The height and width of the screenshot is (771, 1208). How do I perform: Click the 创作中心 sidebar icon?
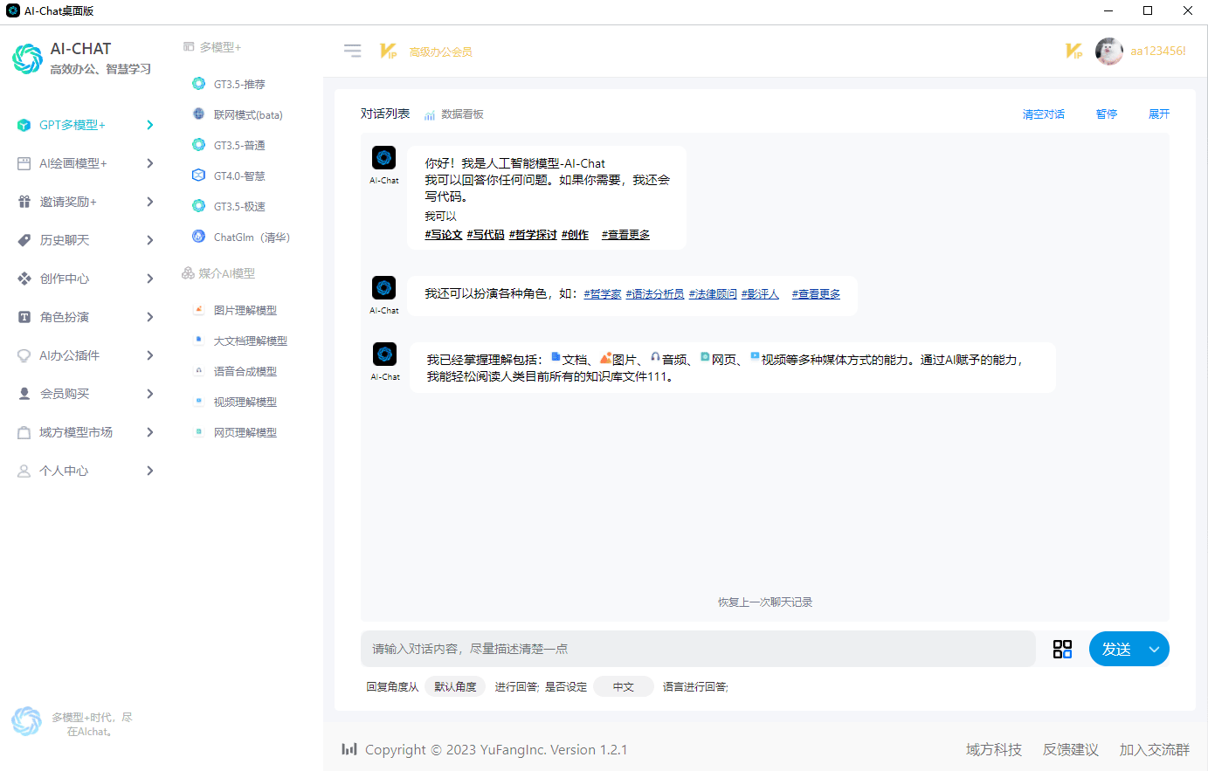24,279
